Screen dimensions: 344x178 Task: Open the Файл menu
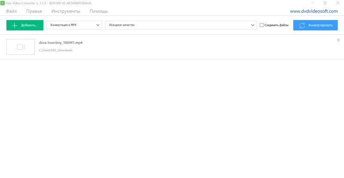pos(11,11)
